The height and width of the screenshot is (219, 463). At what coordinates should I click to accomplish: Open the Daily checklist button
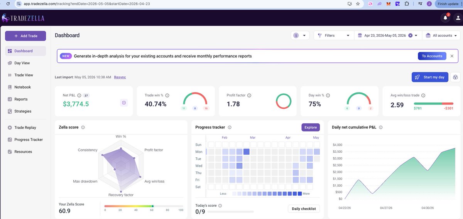[x=304, y=209]
